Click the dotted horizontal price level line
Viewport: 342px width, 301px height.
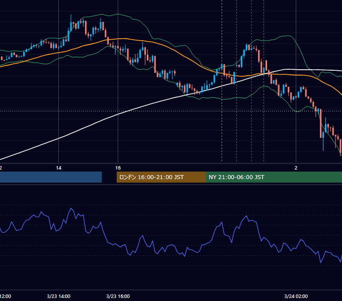171,111
